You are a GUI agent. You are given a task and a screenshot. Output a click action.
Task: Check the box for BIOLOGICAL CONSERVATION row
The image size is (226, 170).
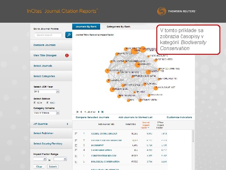[76, 162]
